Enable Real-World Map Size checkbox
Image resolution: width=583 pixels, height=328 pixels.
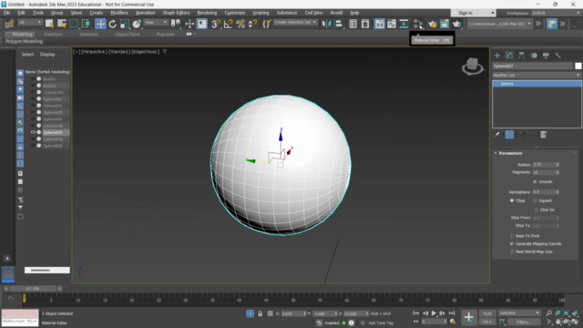pyautogui.click(x=512, y=251)
